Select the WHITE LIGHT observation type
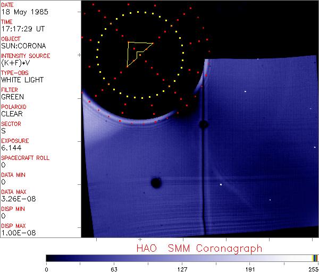Screen dimensions: 319x272 click(22, 80)
